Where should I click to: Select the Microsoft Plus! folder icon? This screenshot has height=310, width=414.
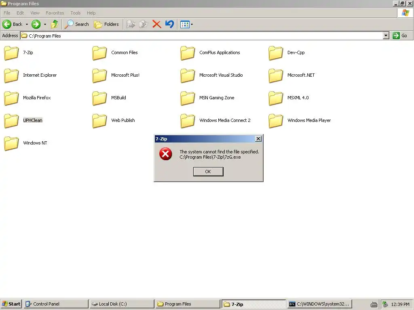[99, 75]
